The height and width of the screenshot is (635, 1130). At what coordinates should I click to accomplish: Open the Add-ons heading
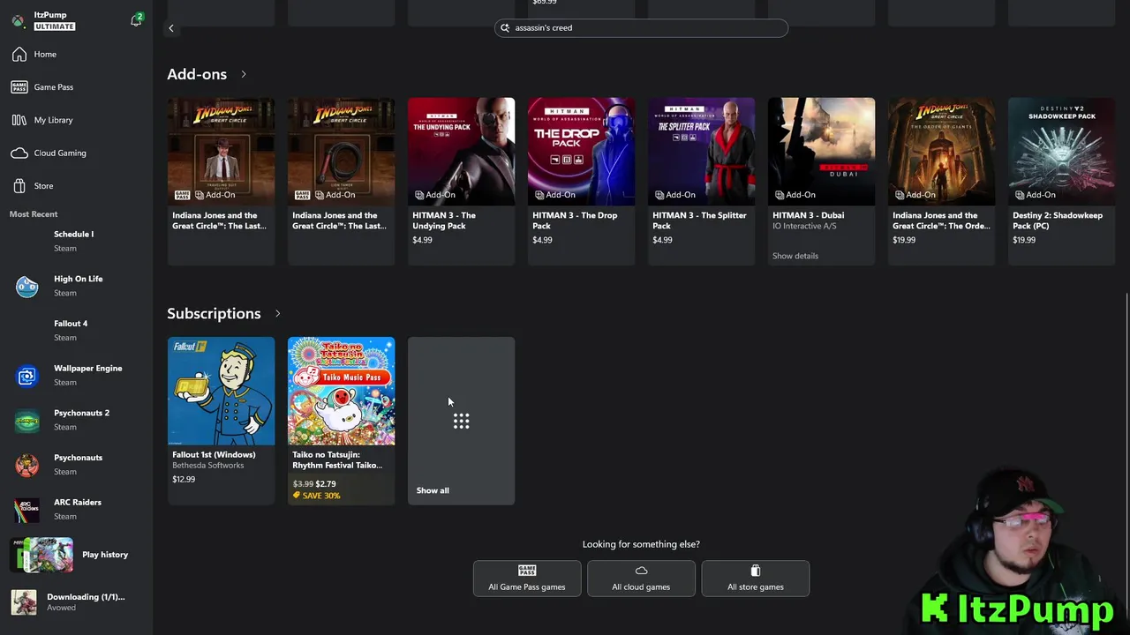click(x=197, y=74)
